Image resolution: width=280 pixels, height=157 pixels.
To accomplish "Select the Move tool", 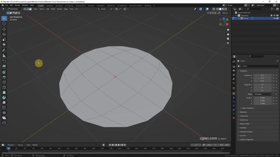I will (4, 29).
